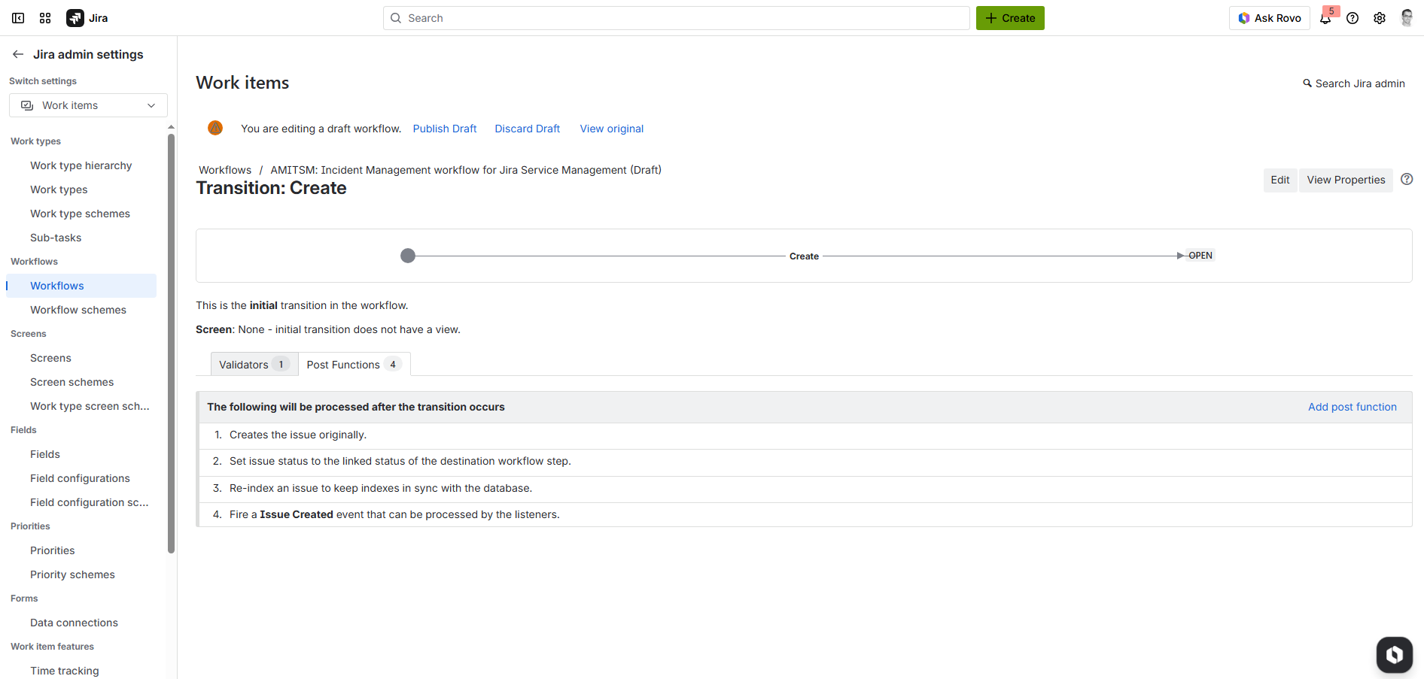Click the OPEN status lozenge in diagram
This screenshot has height=679, width=1424.
click(x=1200, y=256)
